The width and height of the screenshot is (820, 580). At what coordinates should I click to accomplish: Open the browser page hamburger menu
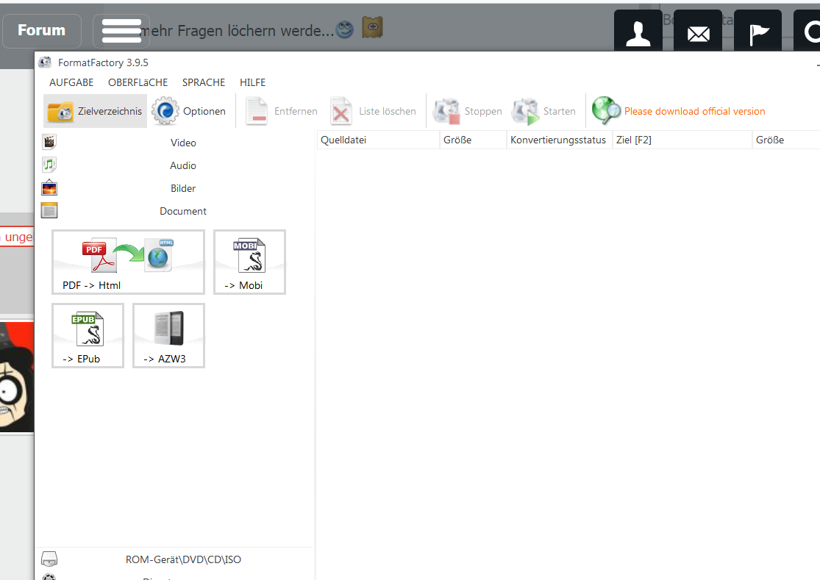[x=121, y=31]
